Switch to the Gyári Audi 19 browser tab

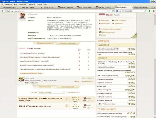(x=105, y=7)
